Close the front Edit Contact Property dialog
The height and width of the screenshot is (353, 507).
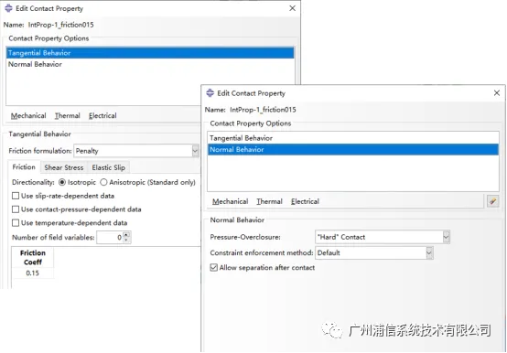[497, 93]
